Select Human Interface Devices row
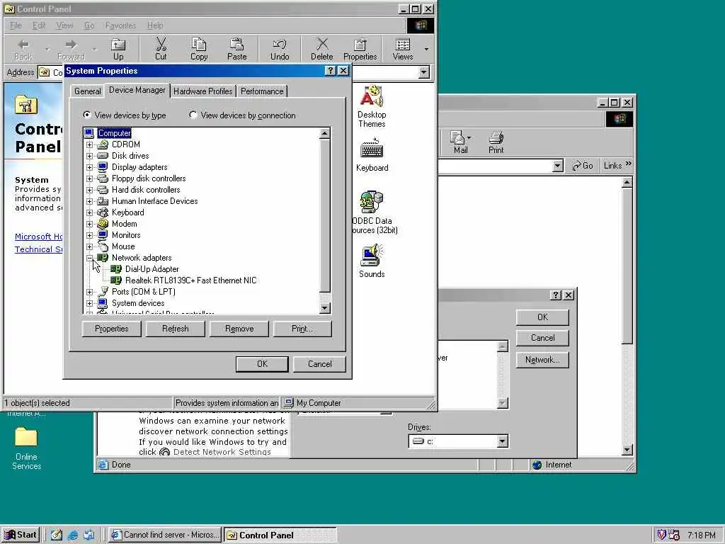 click(x=154, y=201)
